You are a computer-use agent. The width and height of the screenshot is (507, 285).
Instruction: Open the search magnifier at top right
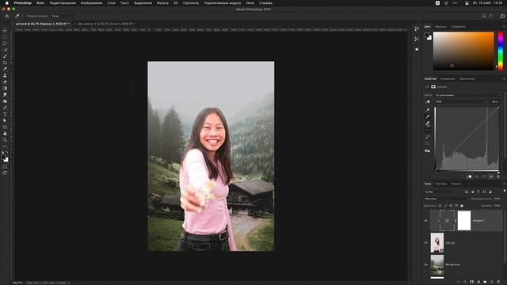[x=484, y=16]
